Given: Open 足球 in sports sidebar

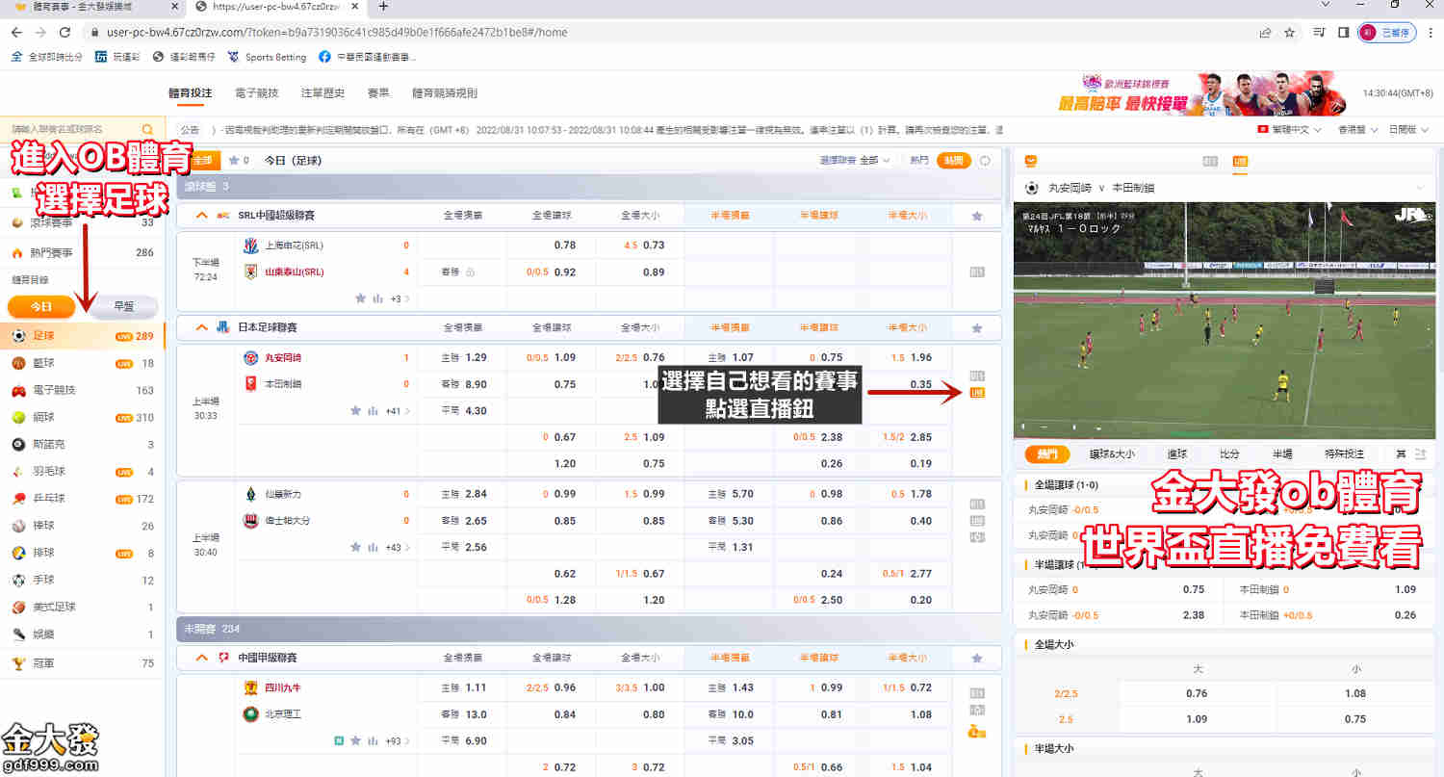Looking at the screenshot, I should click(x=83, y=336).
